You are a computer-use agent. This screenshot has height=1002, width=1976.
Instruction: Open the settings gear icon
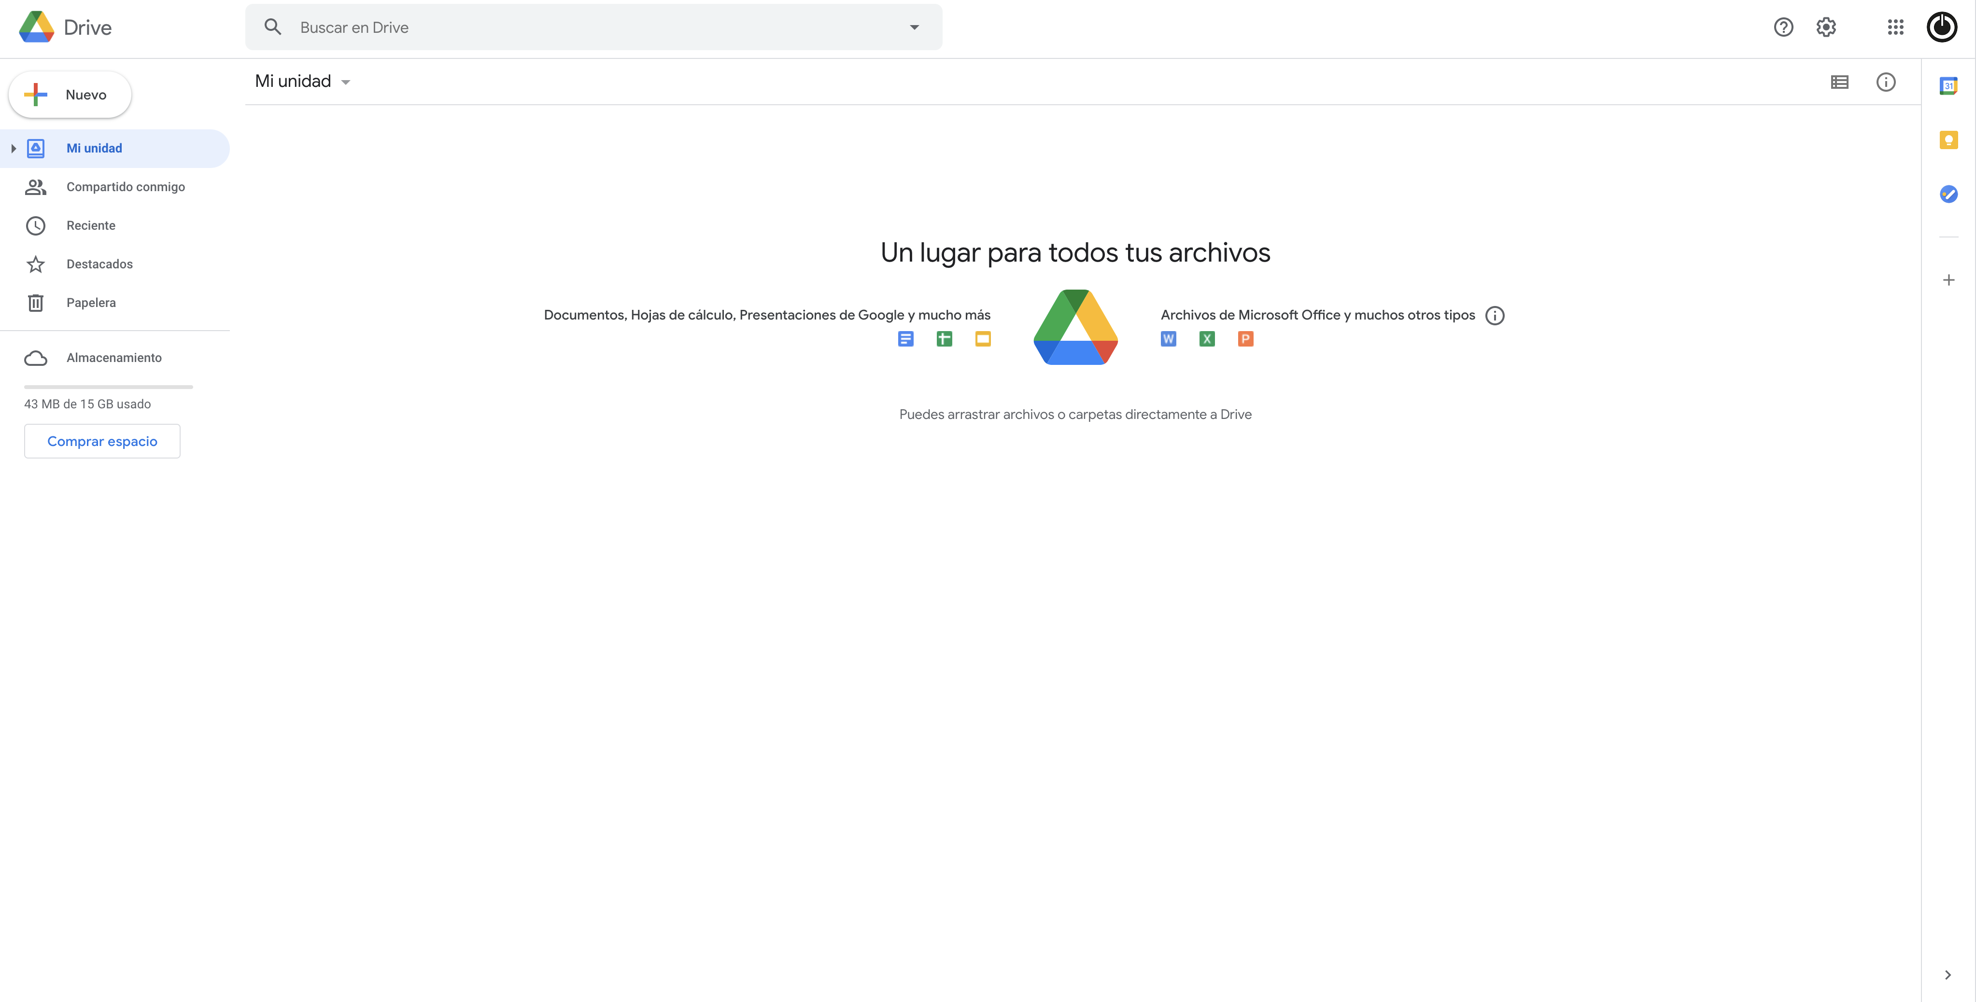1826,28
